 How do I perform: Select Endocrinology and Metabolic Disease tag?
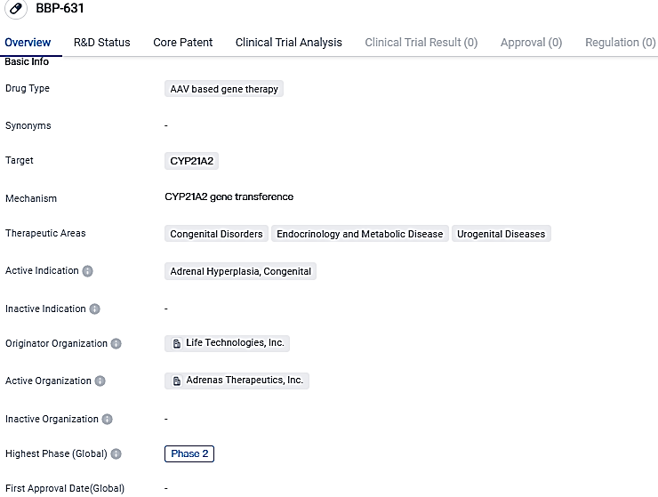click(x=359, y=234)
